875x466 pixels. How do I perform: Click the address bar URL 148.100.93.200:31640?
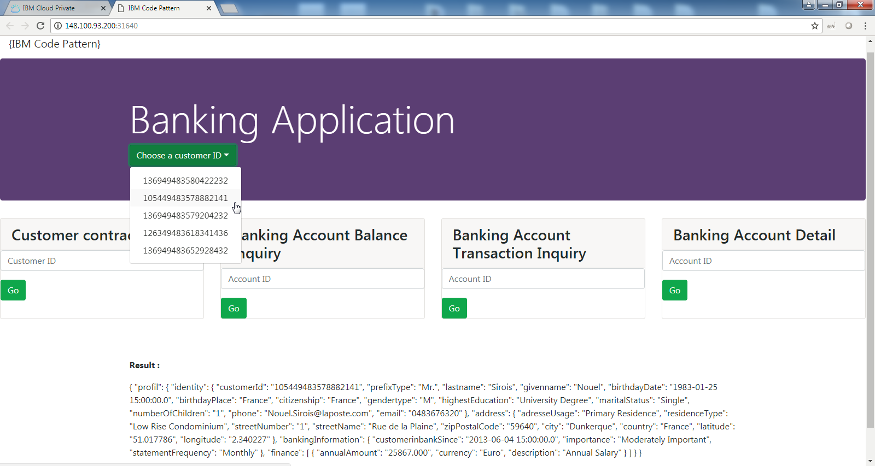(x=101, y=26)
